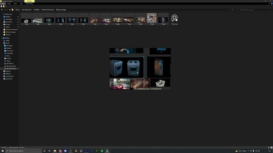Viewport: 273px width, 153px height.
Task: Go up one folder level
Action: [10, 10]
